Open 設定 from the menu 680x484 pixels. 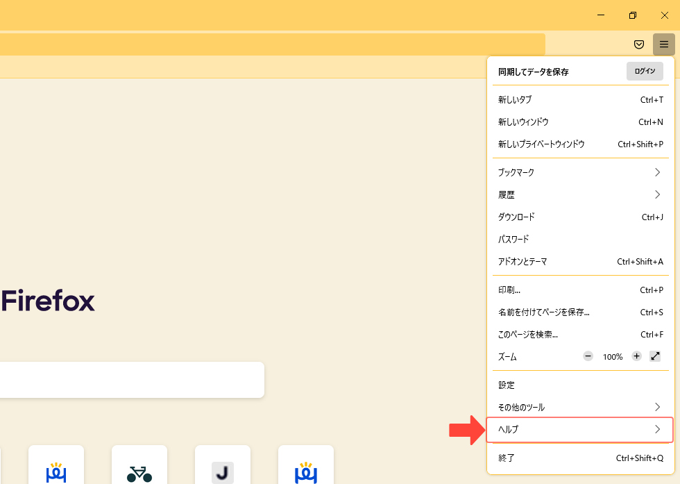tap(580, 385)
